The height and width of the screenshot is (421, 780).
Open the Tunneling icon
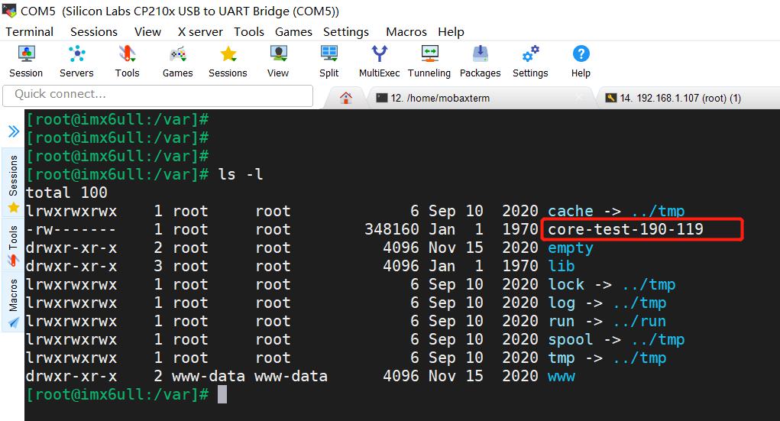[x=429, y=62]
